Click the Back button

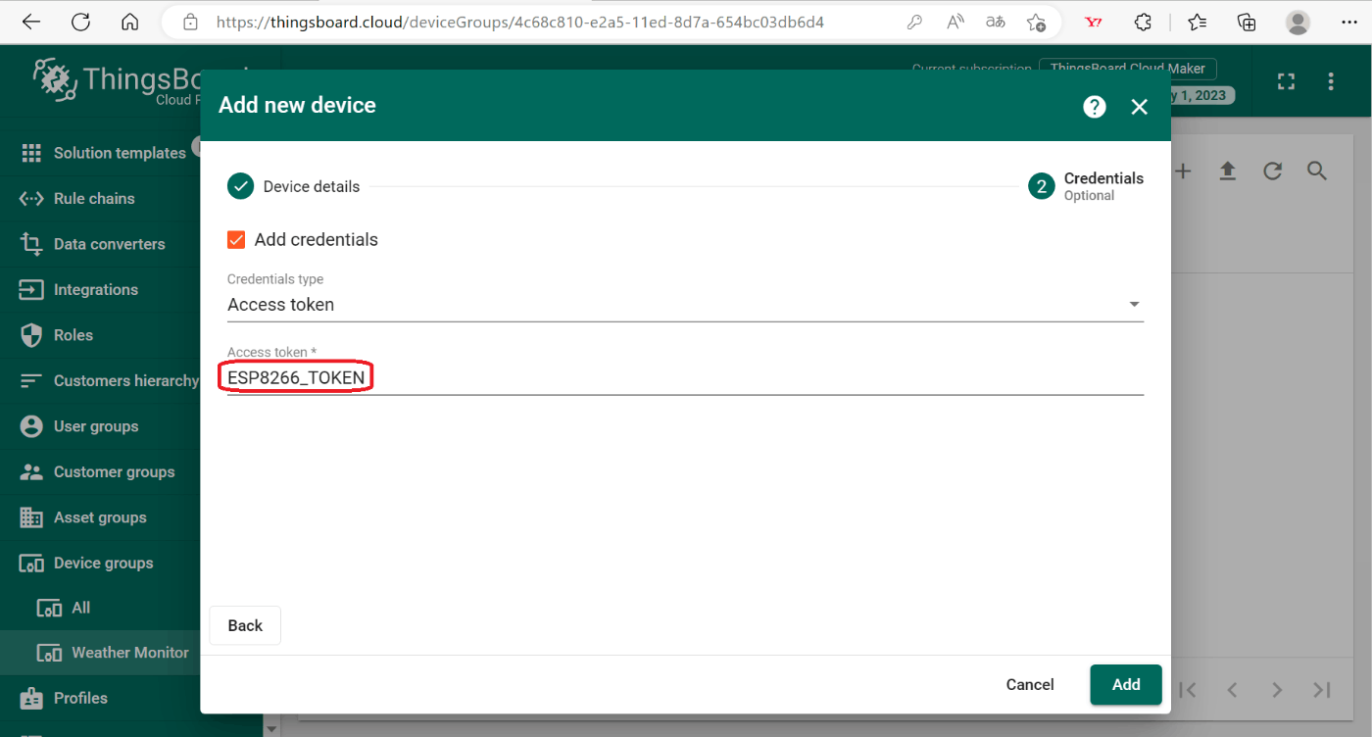[245, 625]
